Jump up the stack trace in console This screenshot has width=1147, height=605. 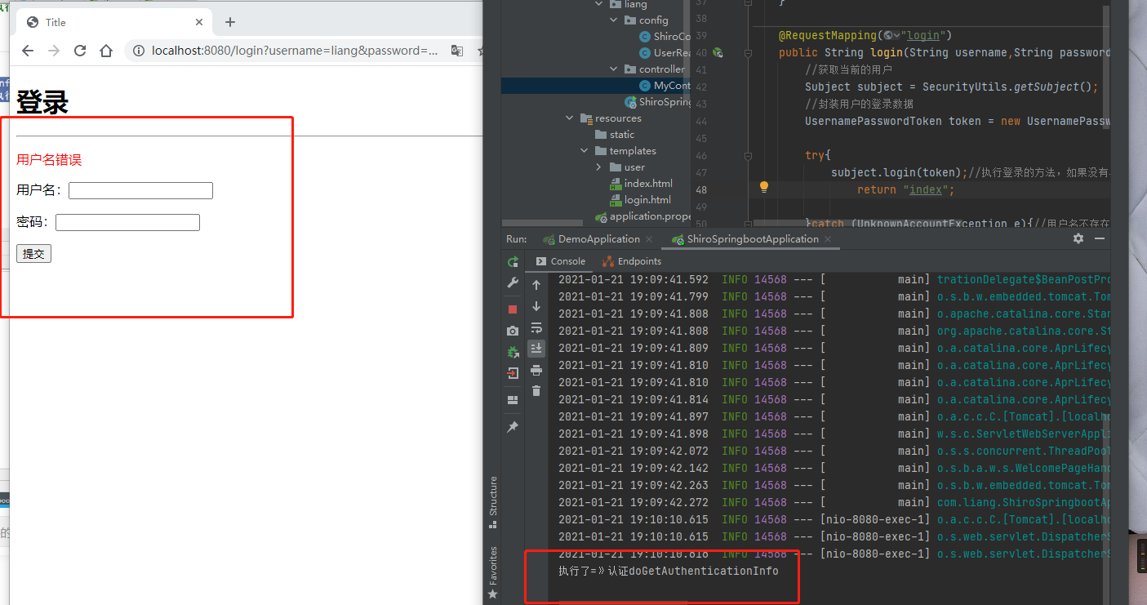point(536,285)
